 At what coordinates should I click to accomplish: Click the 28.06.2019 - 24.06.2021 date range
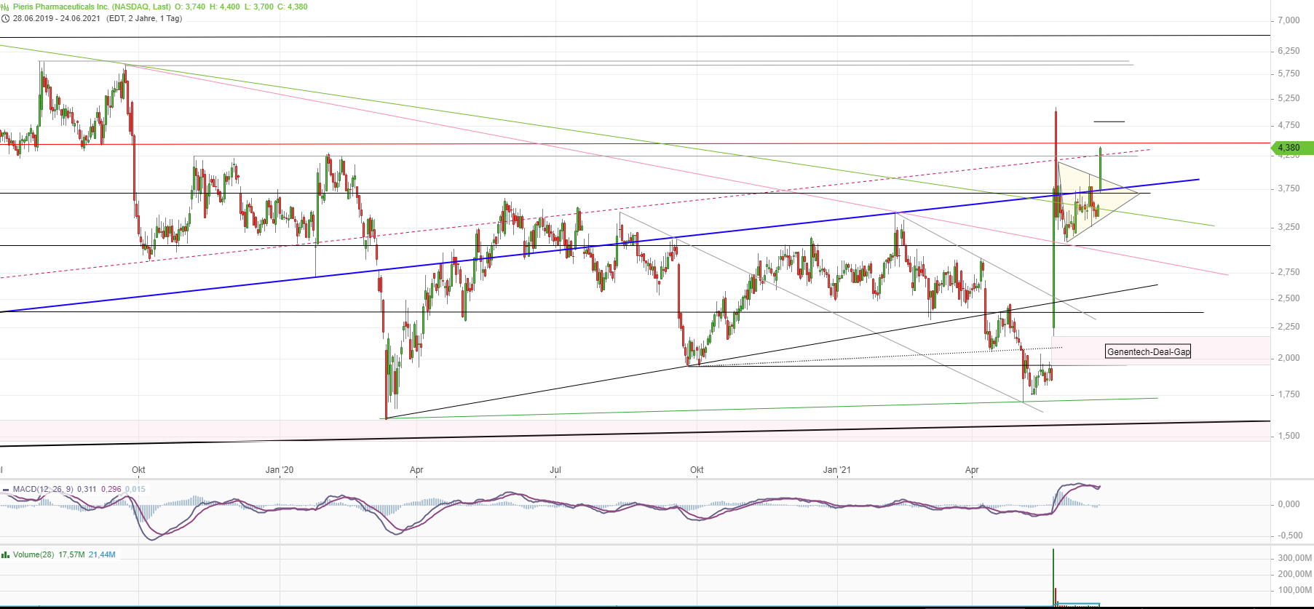[x=56, y=18]
